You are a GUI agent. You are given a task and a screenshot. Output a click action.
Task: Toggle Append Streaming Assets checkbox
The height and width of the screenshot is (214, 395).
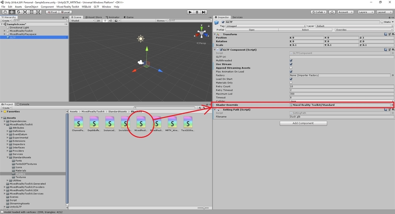point(291,68)
